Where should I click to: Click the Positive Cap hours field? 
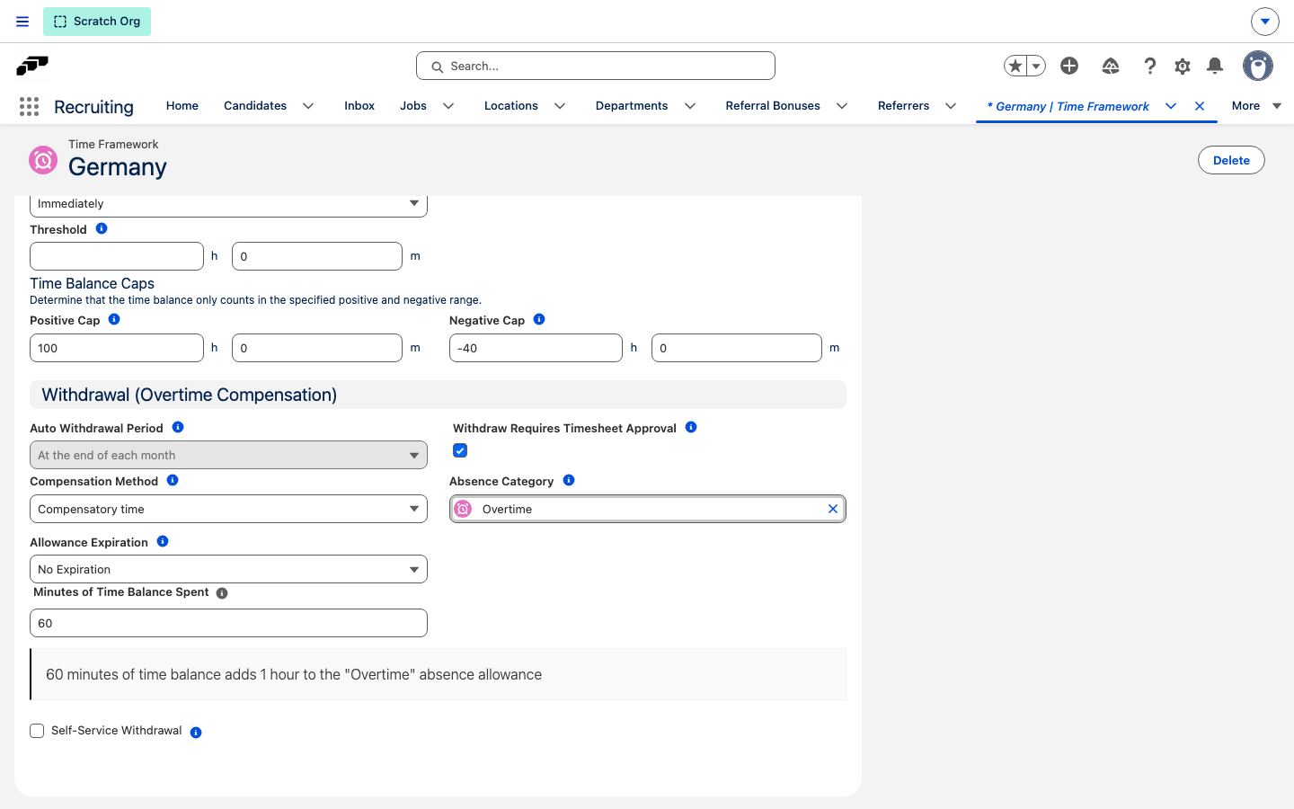(x=117, y=348)
